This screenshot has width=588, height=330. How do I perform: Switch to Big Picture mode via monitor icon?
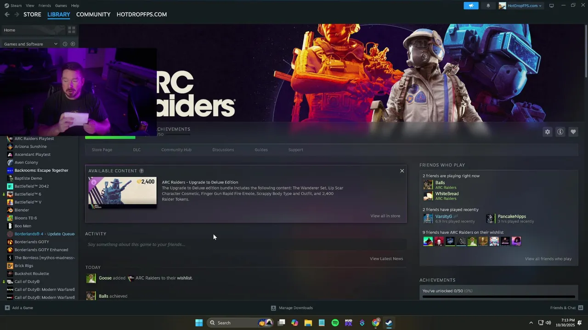[x=552, y=5]
